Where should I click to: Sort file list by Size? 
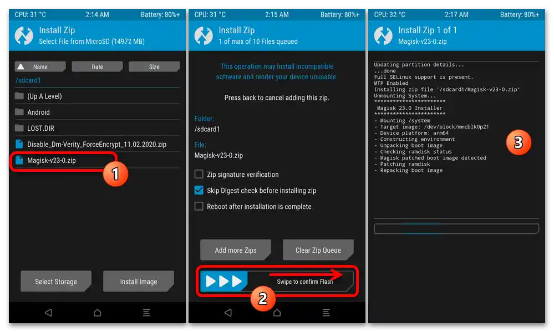(x=154, y=67)
